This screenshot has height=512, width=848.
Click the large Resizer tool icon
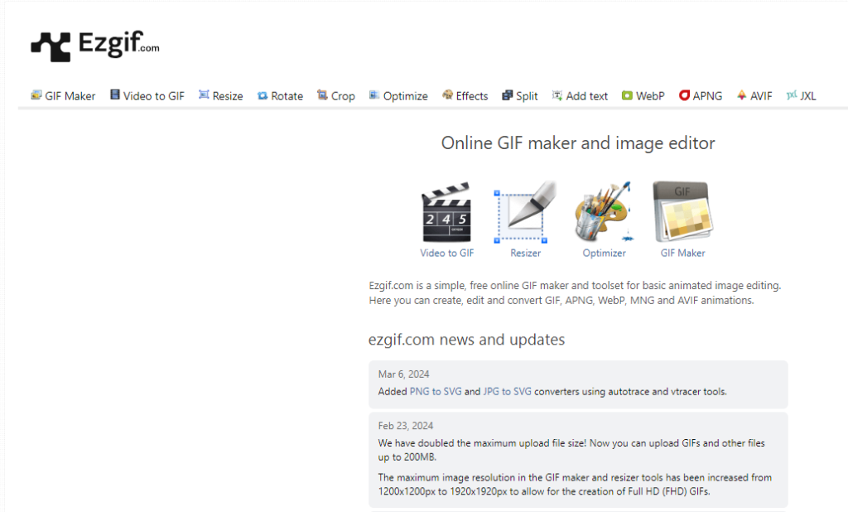tap(524, 215)
